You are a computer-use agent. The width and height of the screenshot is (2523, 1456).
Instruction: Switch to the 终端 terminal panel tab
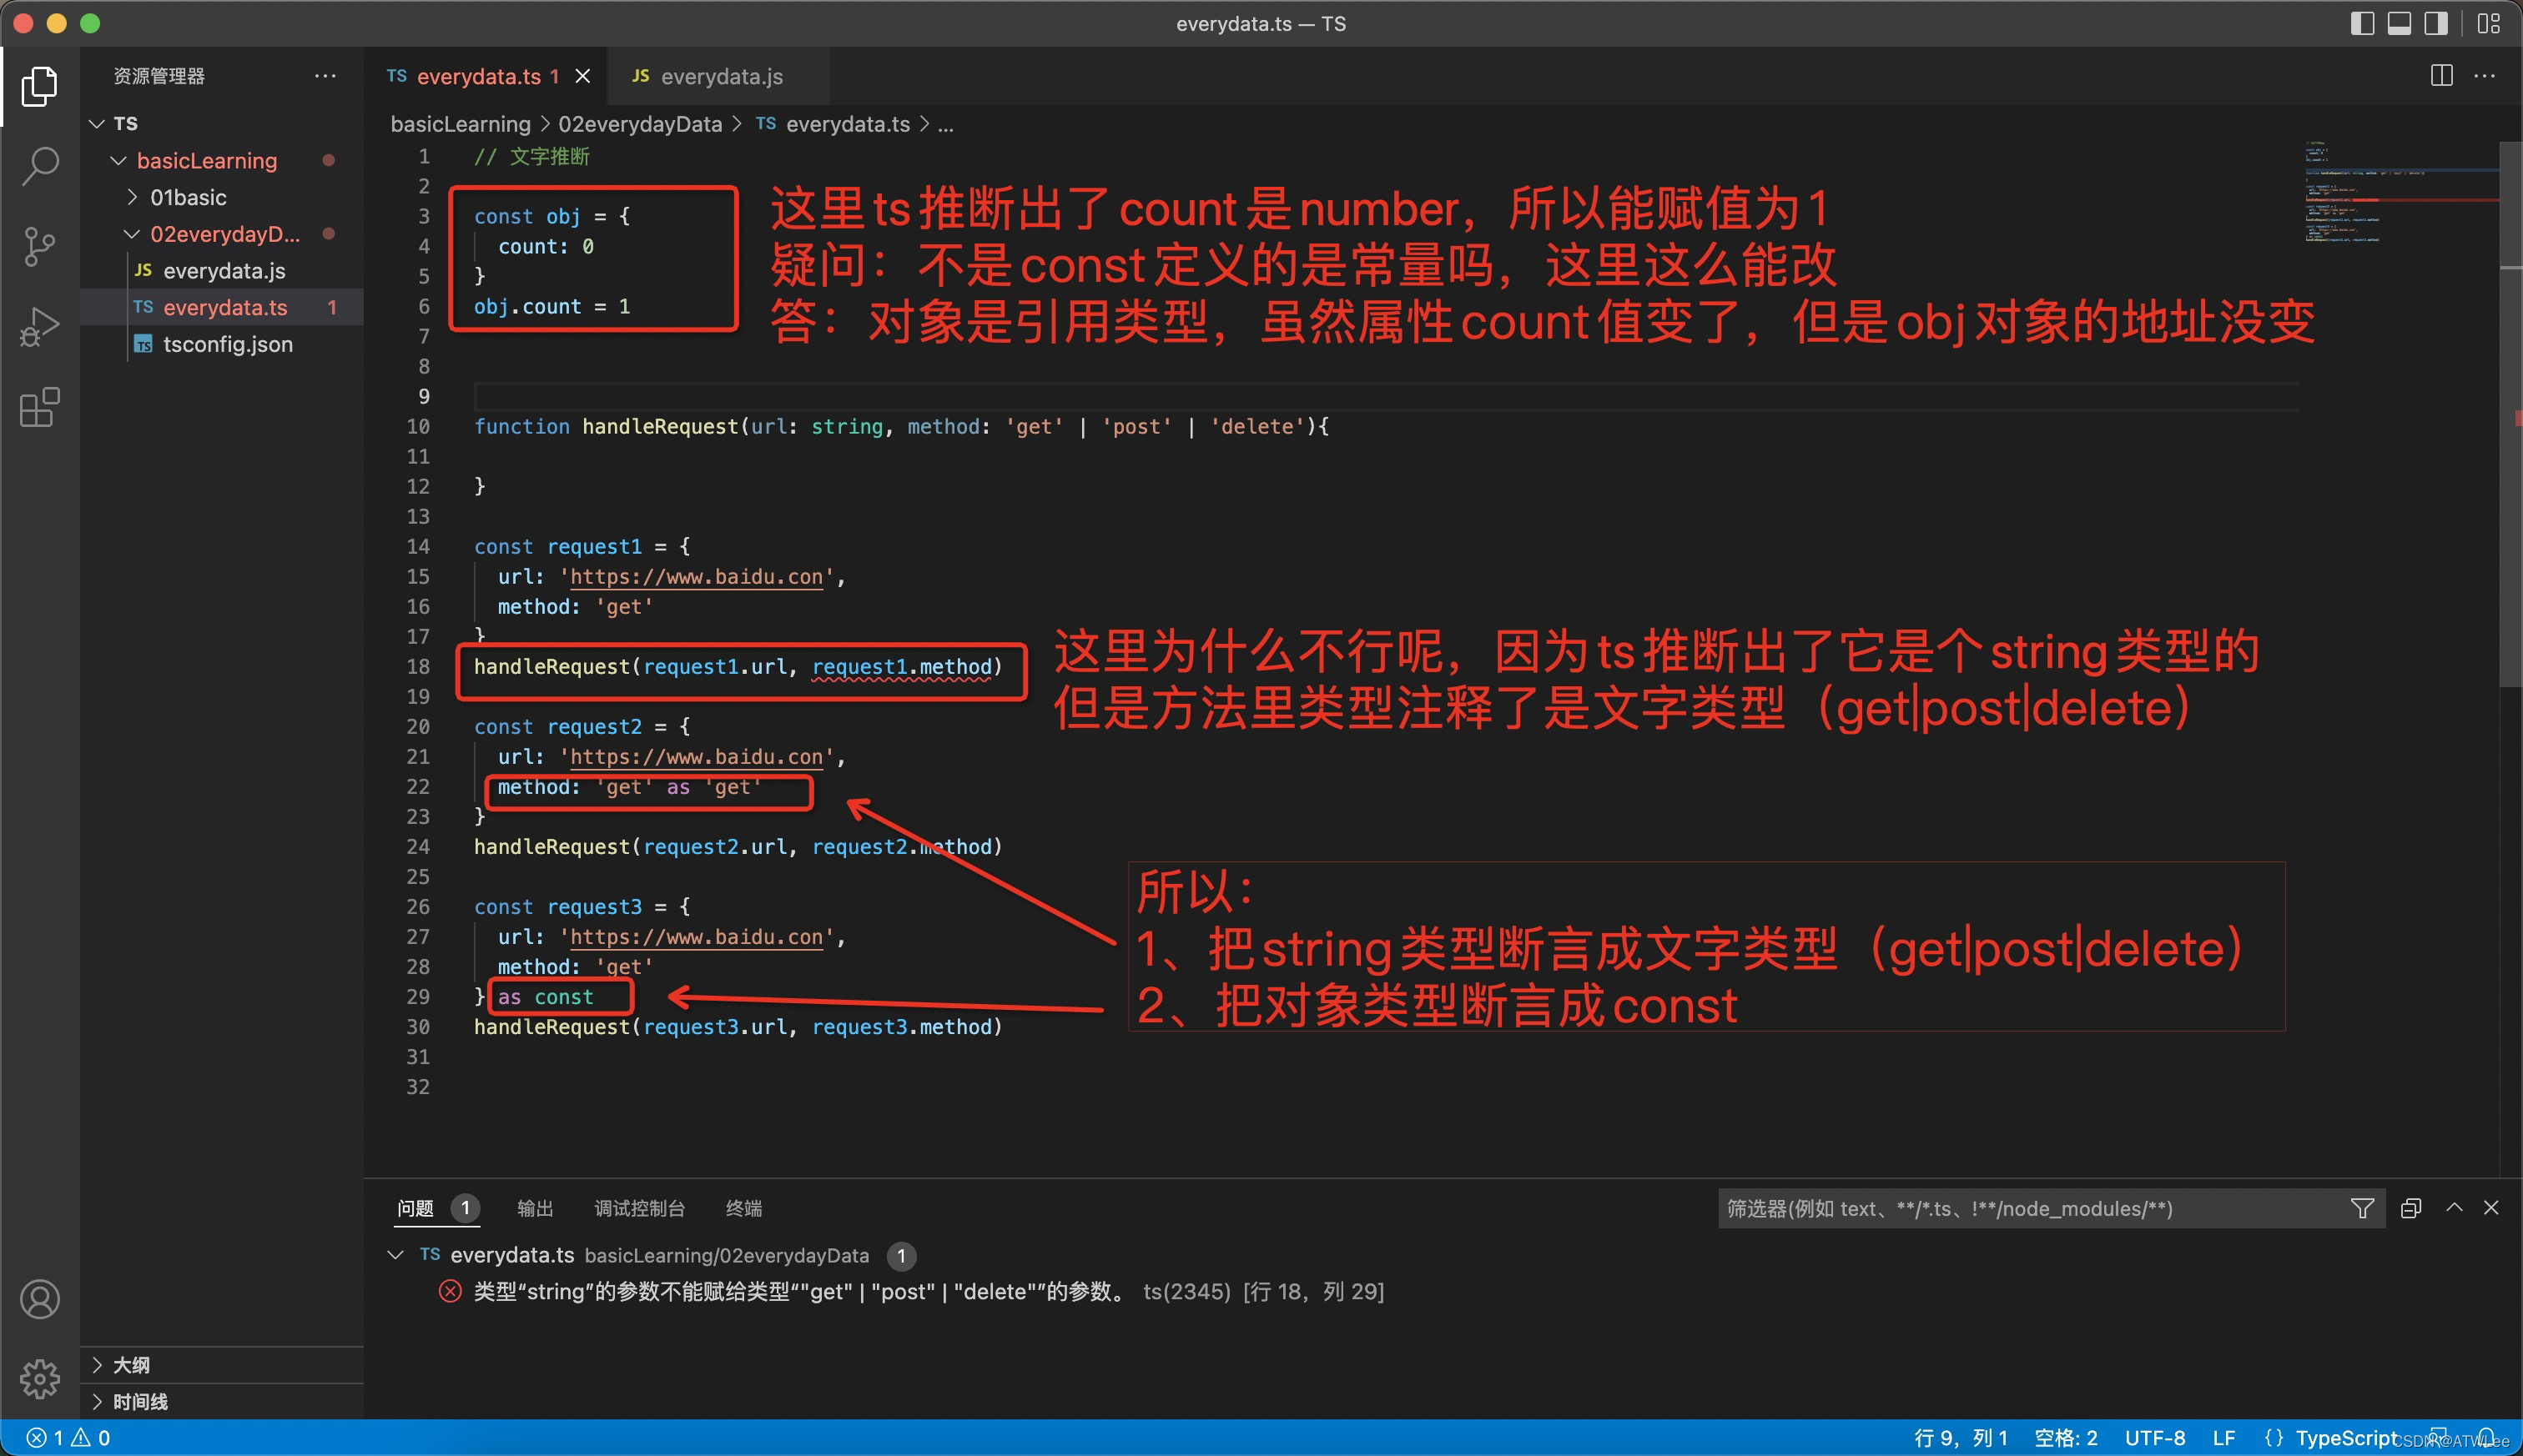pyautogui.click(x=743, y=1208)
